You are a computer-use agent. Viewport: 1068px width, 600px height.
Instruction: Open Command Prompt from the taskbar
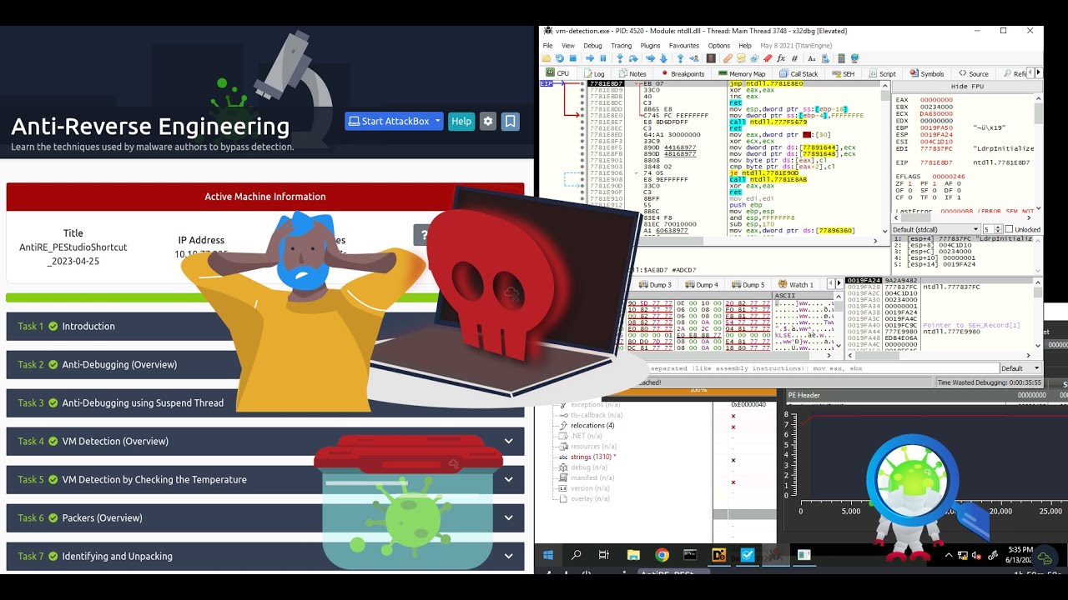[690, 555]
